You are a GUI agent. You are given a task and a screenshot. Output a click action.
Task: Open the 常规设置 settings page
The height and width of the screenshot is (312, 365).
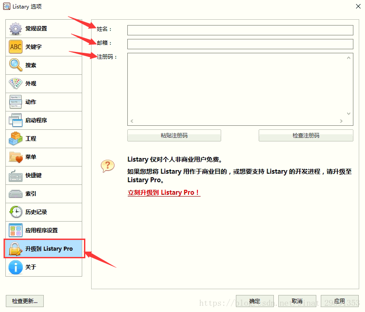tap(44, 29)
